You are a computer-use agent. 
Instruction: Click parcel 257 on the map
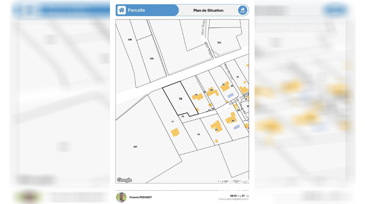(135, 146)
